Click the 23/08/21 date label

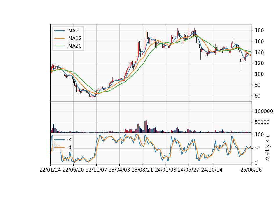coord(142,170)
